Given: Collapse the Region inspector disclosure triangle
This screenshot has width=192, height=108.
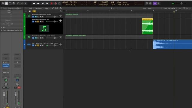Looking at the screenshot, I should [x=2, y=8].
